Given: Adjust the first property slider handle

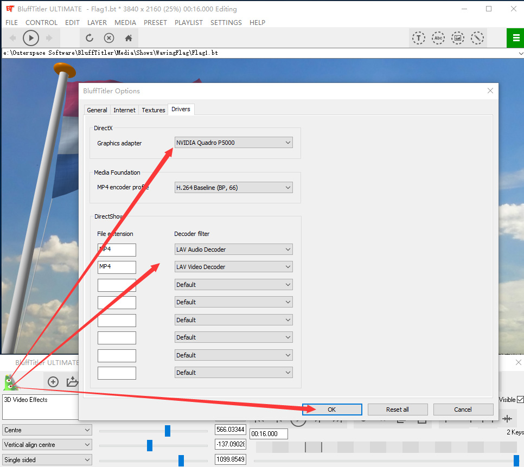Looking at the screenshot, I should (x=168, y=431).
